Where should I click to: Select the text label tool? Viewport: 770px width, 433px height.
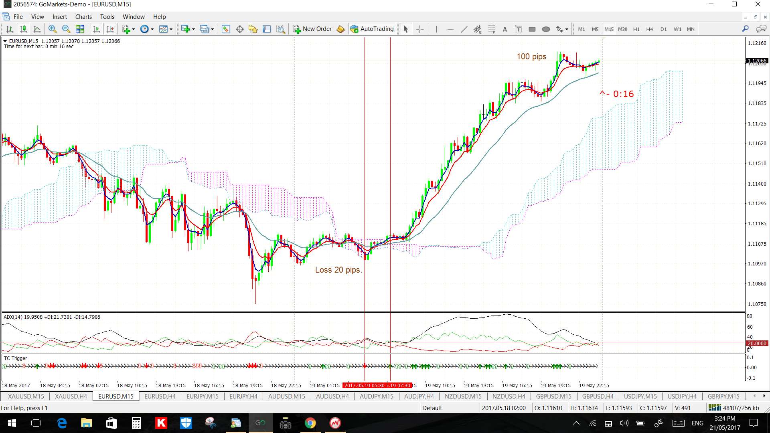tap(518, 29)
